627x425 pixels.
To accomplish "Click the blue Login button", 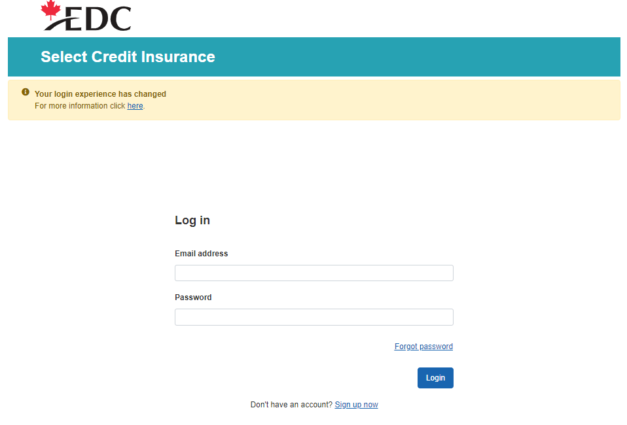I will (435, 378).
